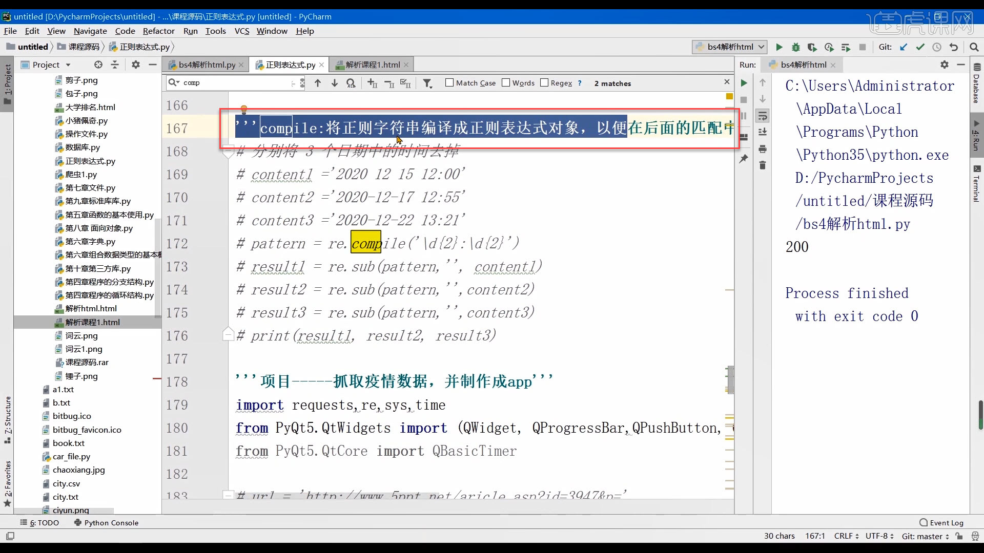Toggle the 4: Run side tab
This screenshot has width=984, height=553.
[x=976, y=135]
